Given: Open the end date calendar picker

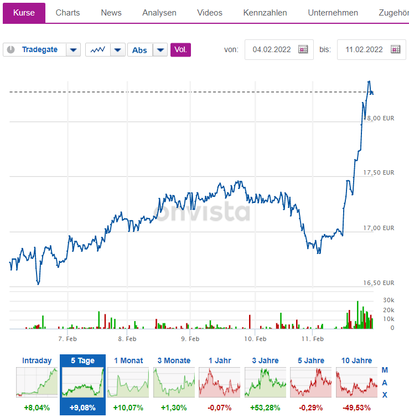Looking at the screenshot, I should (x=395, y=49).
